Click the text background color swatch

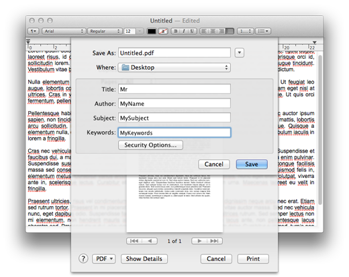point(163,31)
